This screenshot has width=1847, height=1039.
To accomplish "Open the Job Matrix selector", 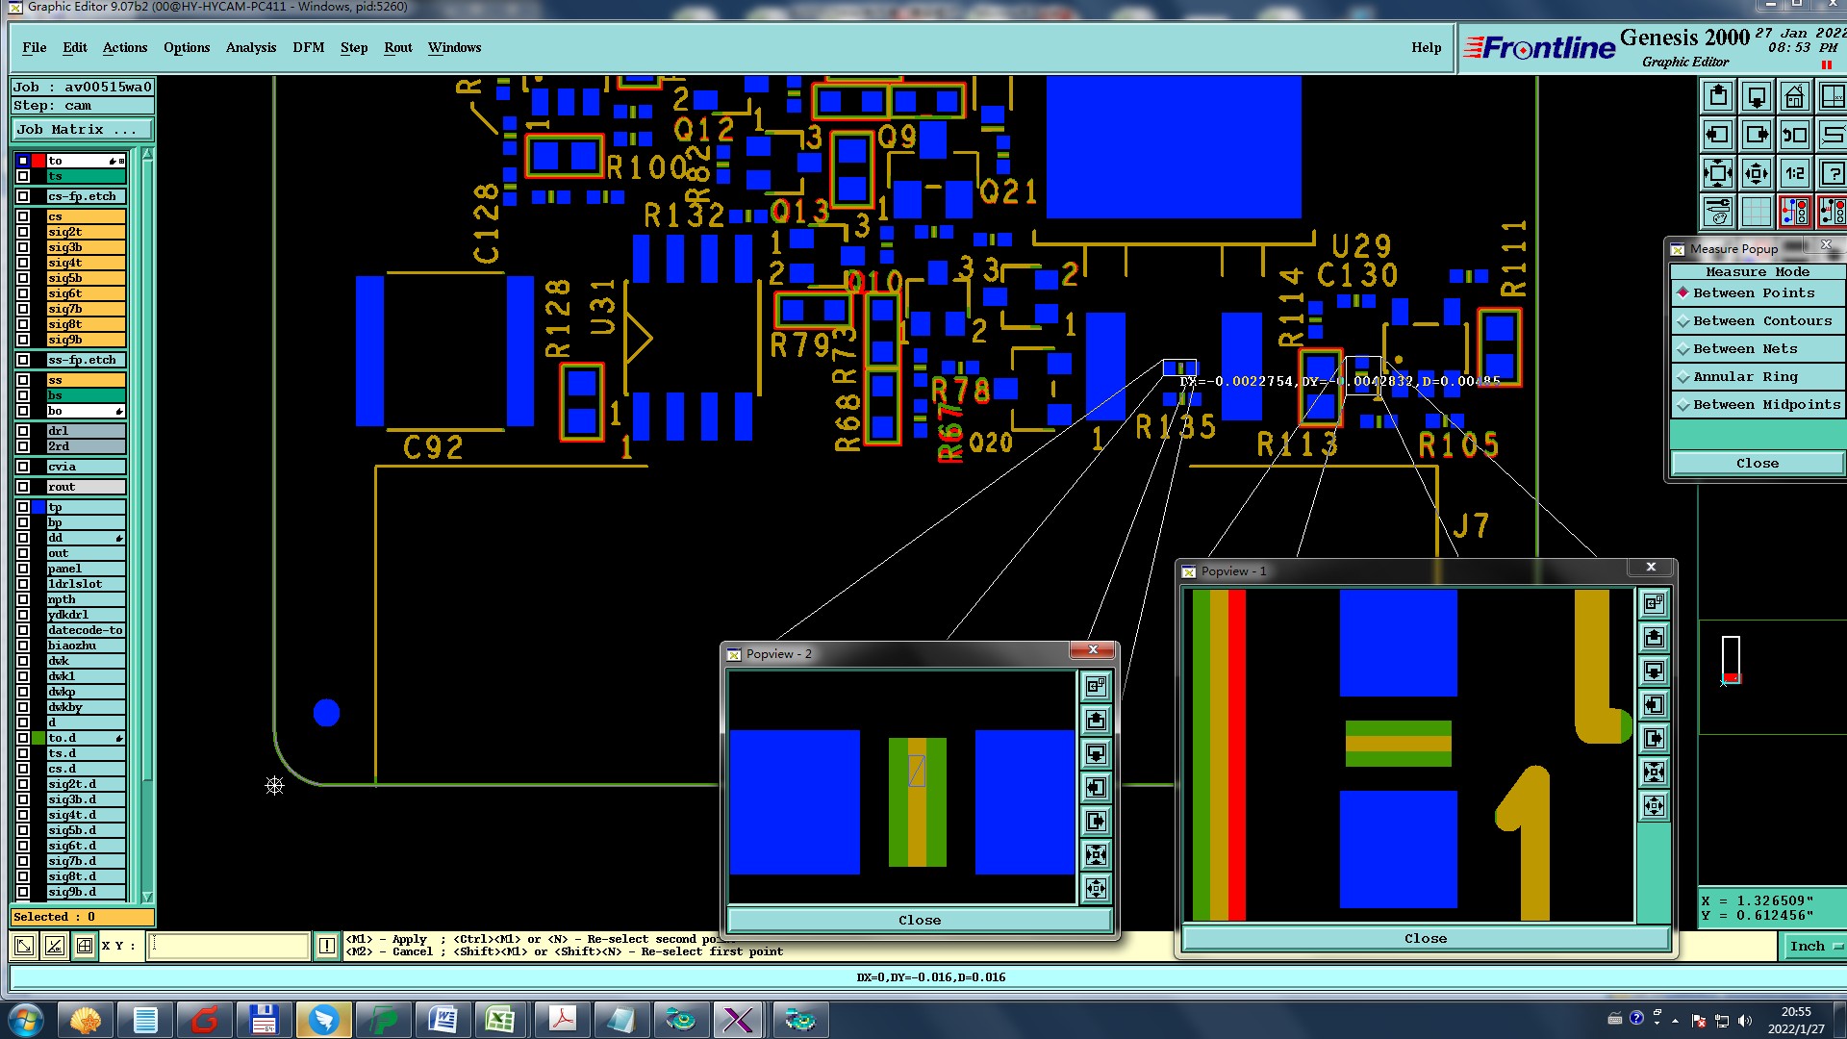I will pyautogui.click(x=82, y=130).
